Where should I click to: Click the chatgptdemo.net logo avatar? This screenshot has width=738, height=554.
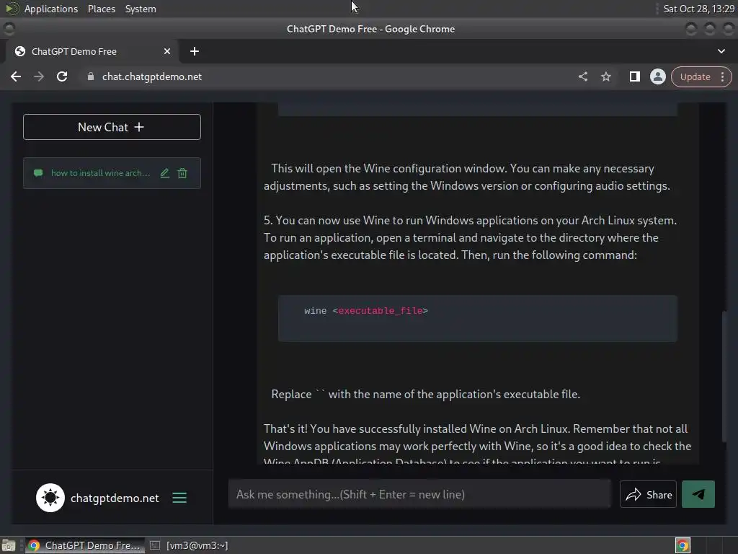click(x=50, y=498)
